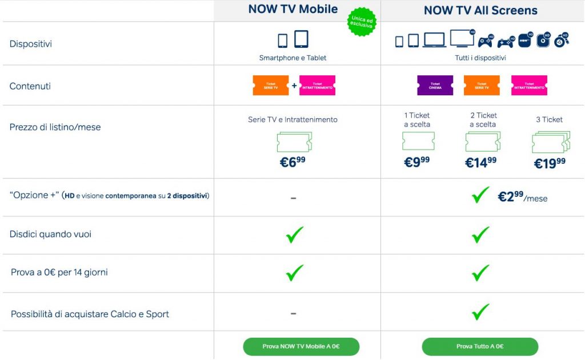
Task: Select the NOW TV Mobile column header
Action: (x=292, y=10)
